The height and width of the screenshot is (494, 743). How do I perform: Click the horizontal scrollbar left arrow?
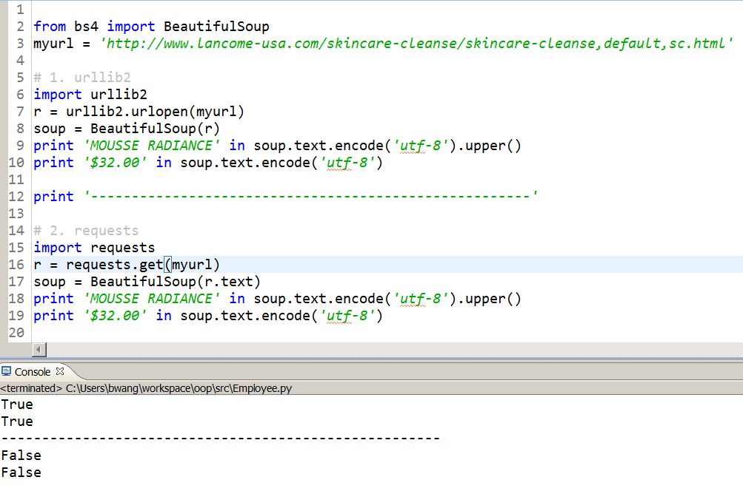click(x=39, y=349)
